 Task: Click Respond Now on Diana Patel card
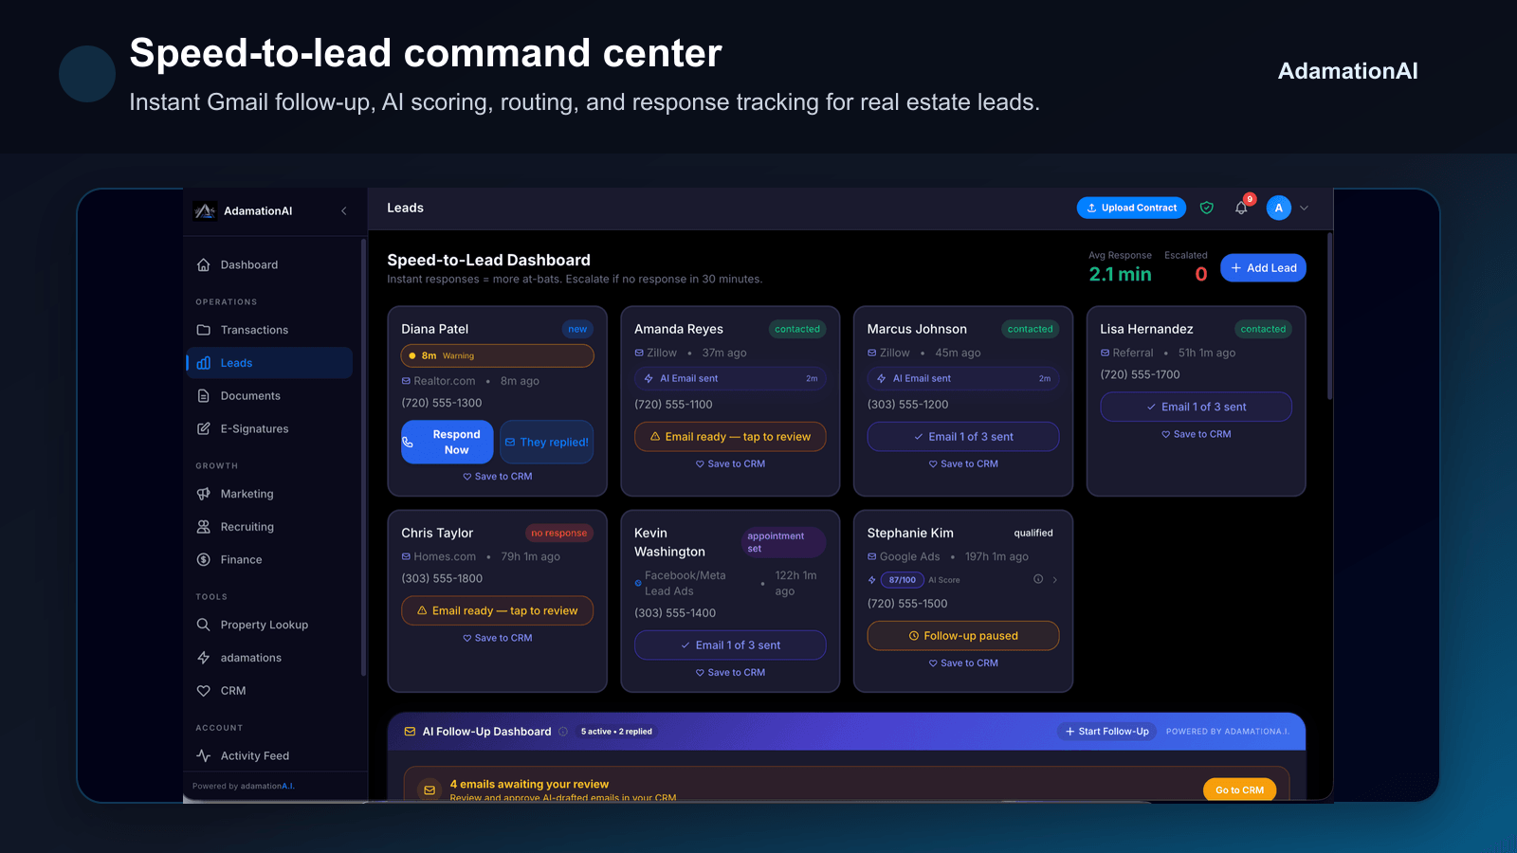coord(447,442)
